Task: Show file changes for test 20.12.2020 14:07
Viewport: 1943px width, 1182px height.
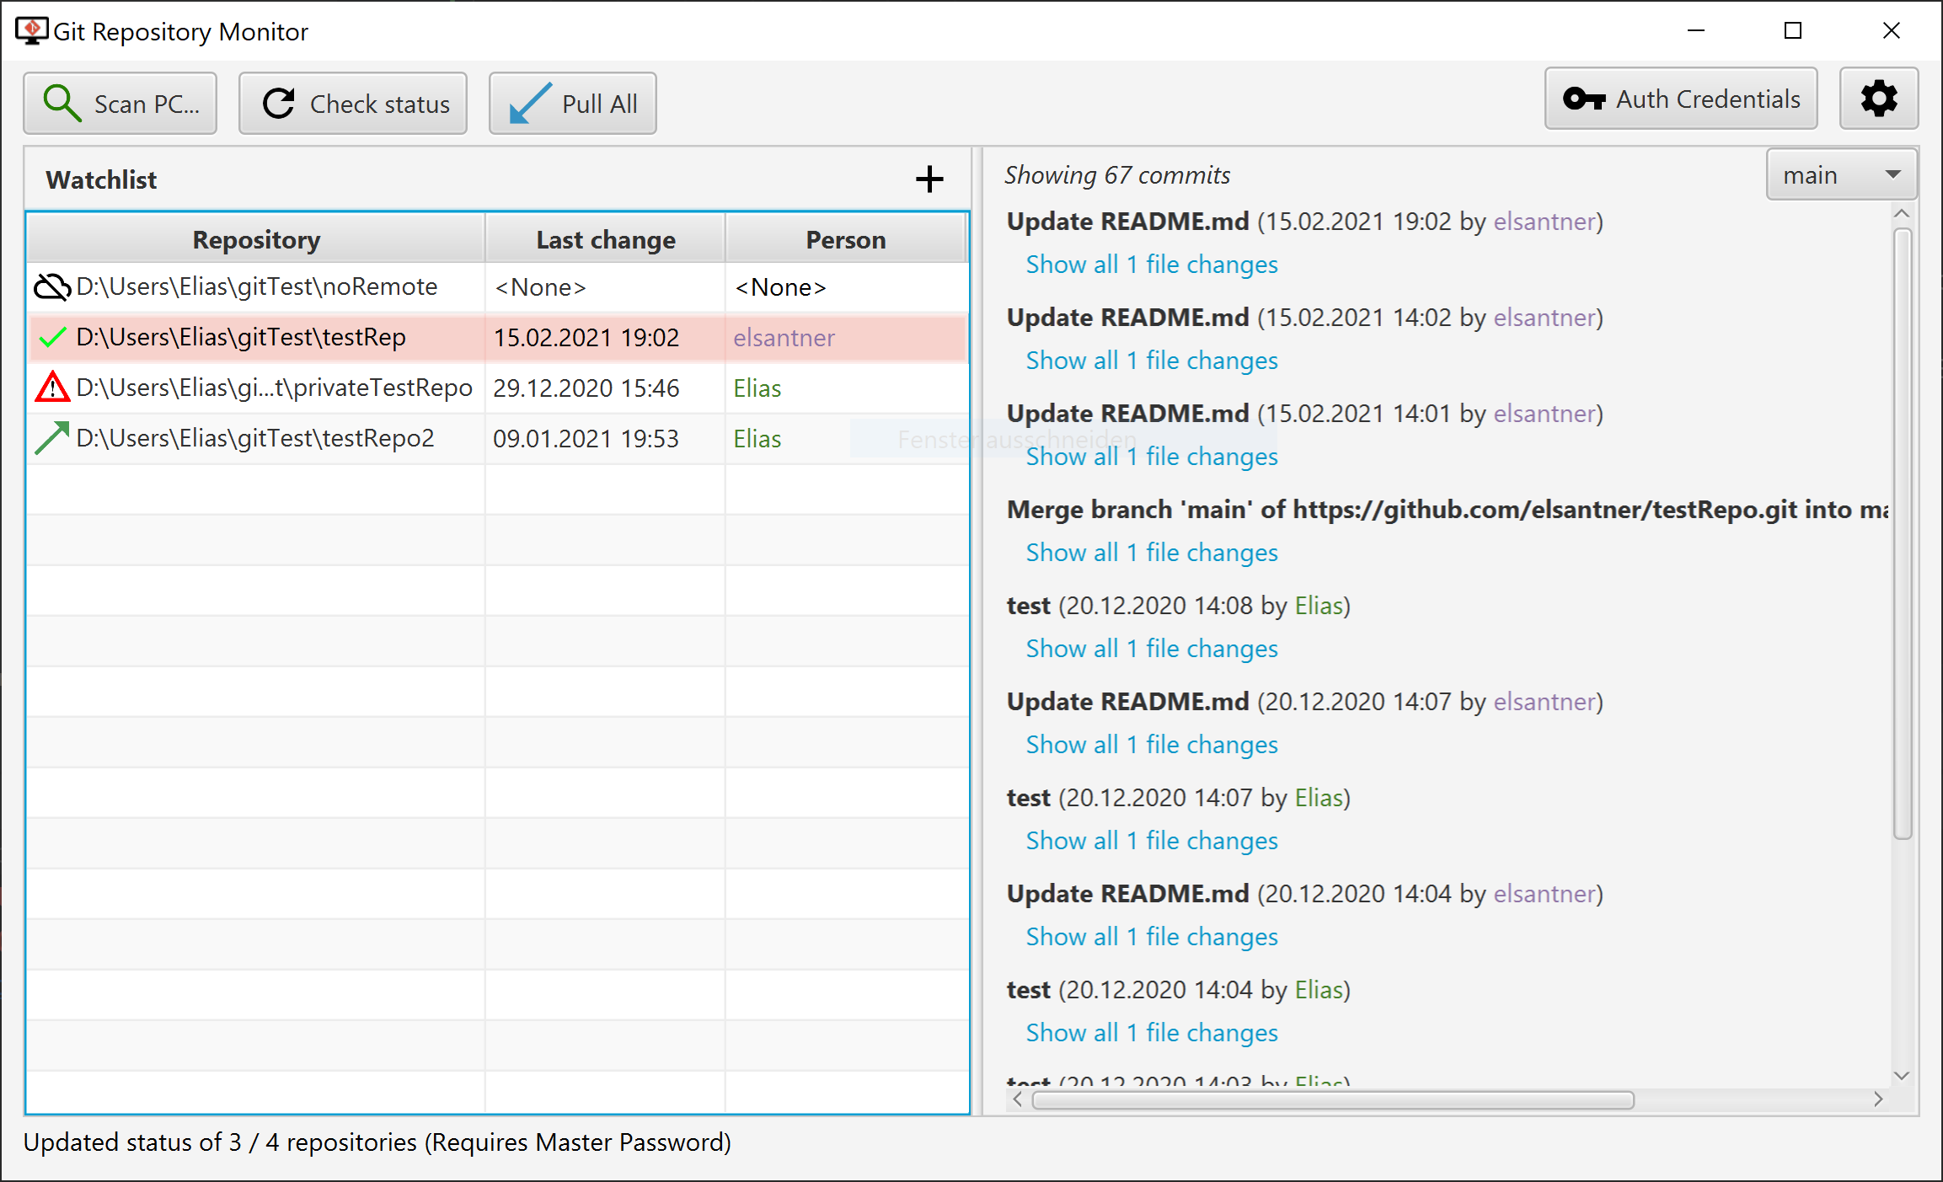Action: coord(1152,841)
